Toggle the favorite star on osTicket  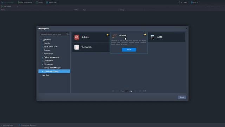pos(145,35)
